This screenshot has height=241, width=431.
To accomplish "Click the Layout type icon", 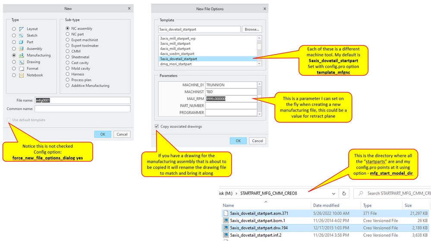I will point(22,29).
